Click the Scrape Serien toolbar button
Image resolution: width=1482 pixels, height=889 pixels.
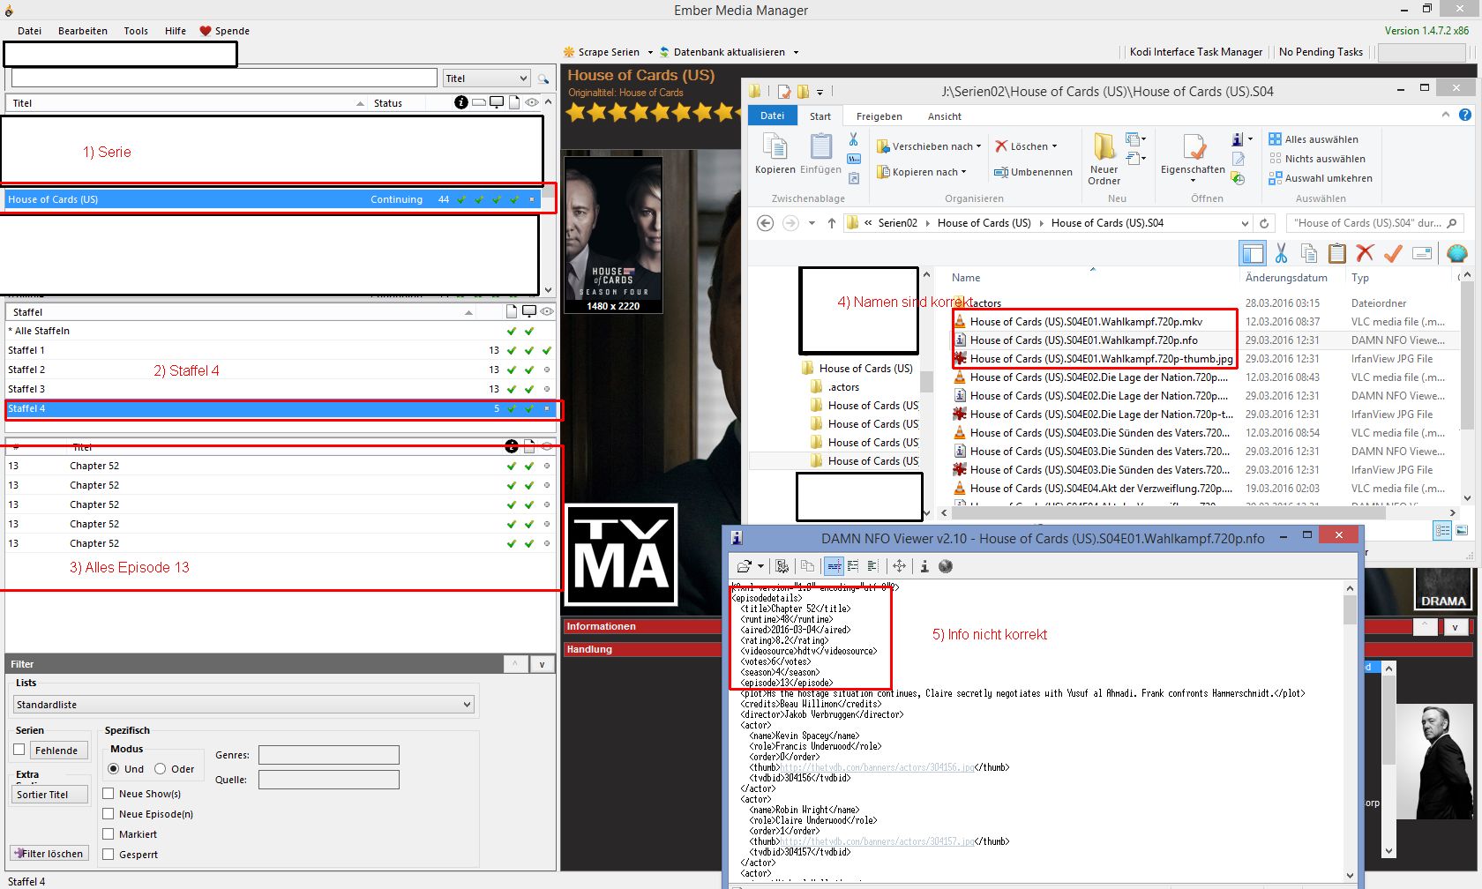click(602, 52)
